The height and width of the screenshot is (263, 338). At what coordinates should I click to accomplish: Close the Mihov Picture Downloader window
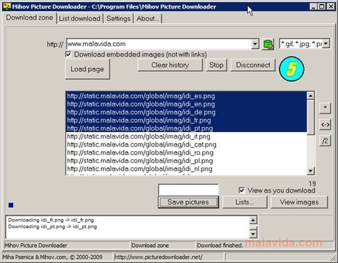click(331, 7)
